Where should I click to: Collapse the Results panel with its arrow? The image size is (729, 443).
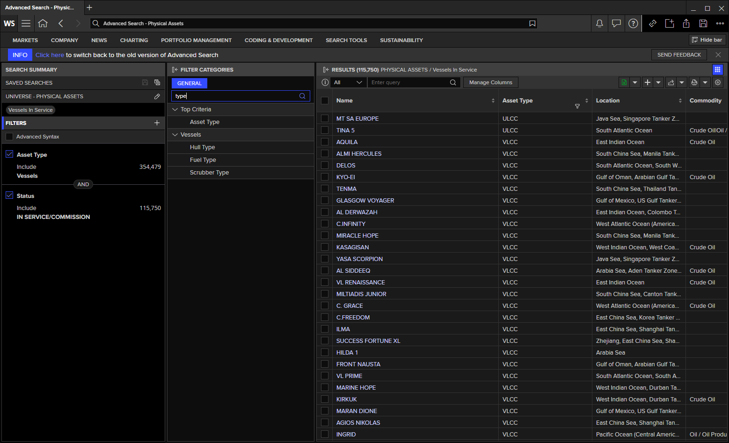point(326,70)
